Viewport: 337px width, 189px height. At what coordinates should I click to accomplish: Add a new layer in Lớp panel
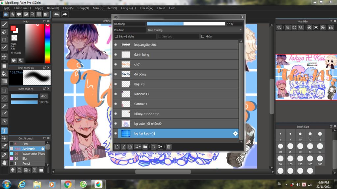tap(117, 147)
